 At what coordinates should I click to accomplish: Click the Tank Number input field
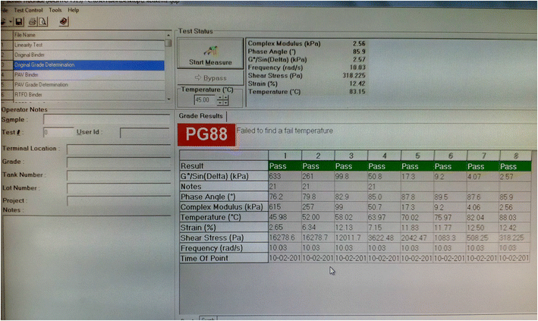click(x=118, y=175)
